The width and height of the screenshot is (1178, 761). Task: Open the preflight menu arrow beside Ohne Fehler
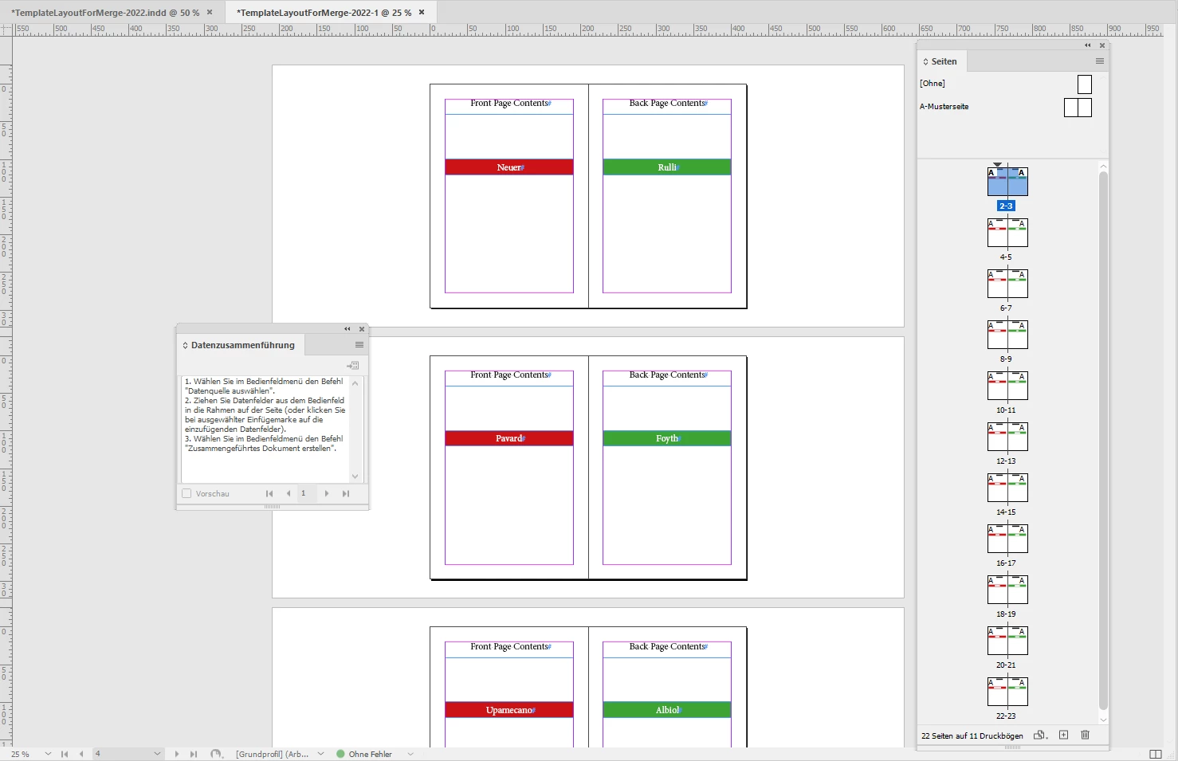pos(410,754)
